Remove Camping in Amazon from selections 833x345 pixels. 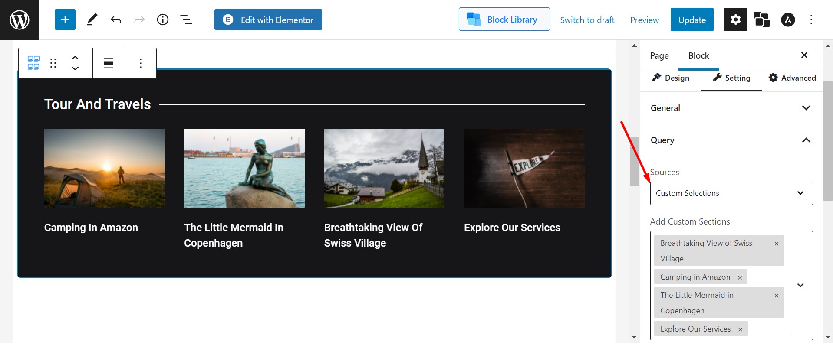pos(740,277)
